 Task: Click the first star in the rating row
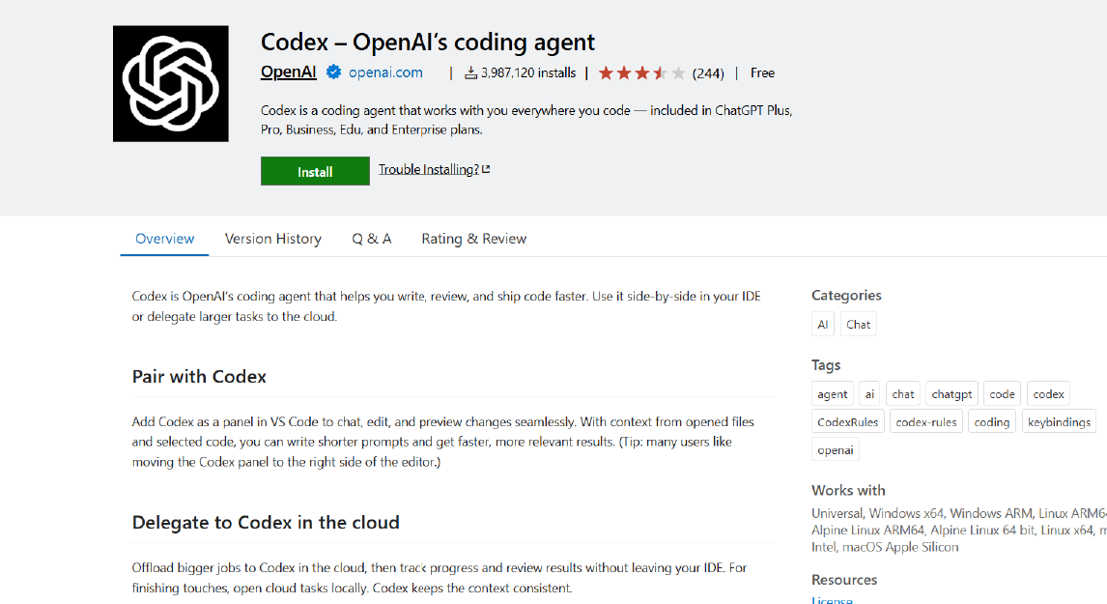pyautogui.click(x=606, y=72)
